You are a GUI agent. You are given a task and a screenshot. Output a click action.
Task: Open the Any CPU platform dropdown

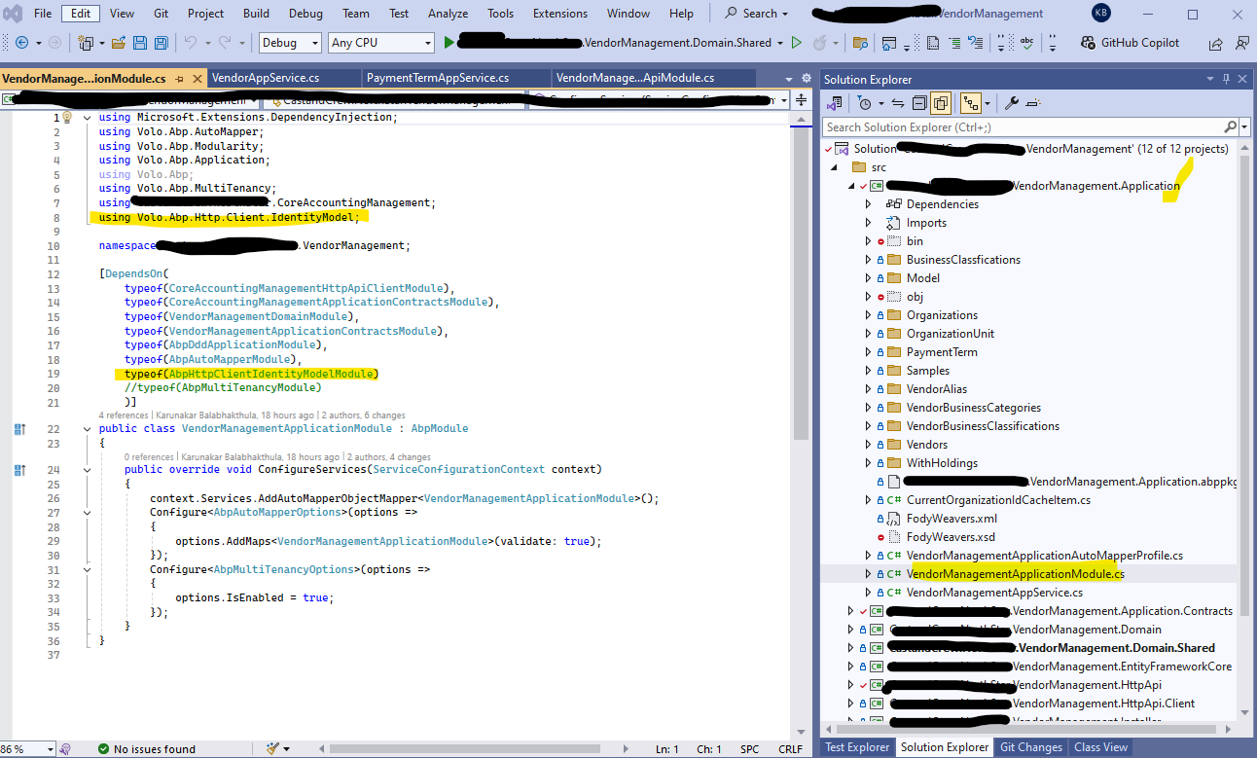[x=380, y=43]
